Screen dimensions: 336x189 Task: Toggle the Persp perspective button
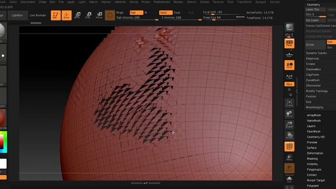[x=289, y=44]
